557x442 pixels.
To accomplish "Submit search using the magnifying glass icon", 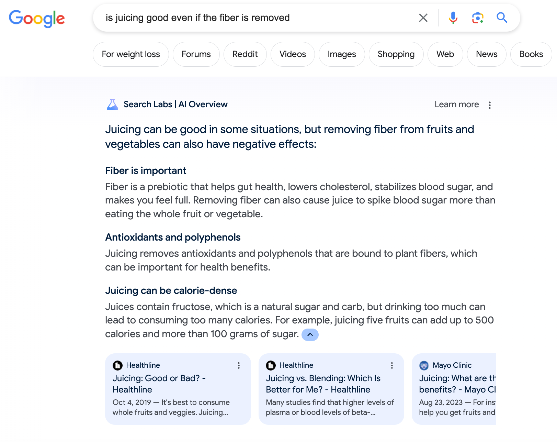I will tap(502, 18).
